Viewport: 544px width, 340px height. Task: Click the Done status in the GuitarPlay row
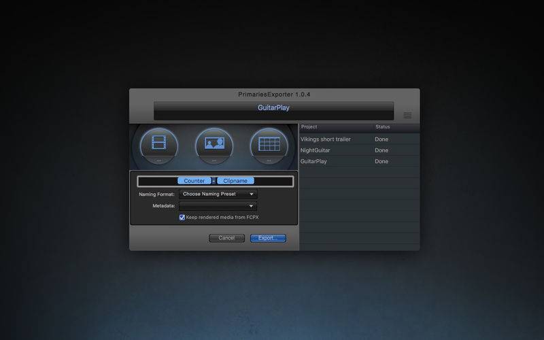pyautogui.click(x=381, y=161)
